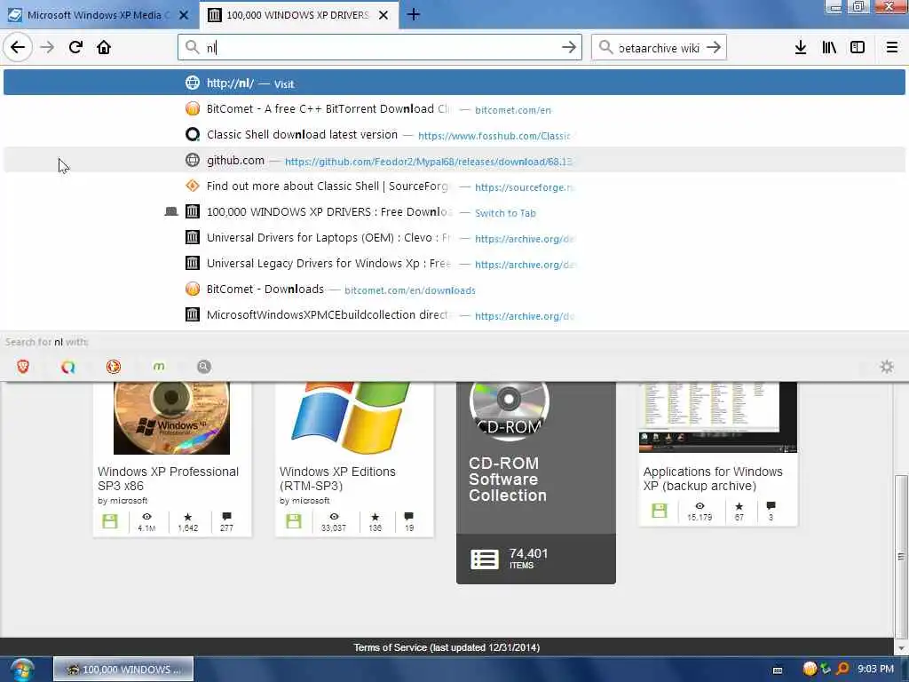Click views eye showing 15,179

(x=700, y=511)
